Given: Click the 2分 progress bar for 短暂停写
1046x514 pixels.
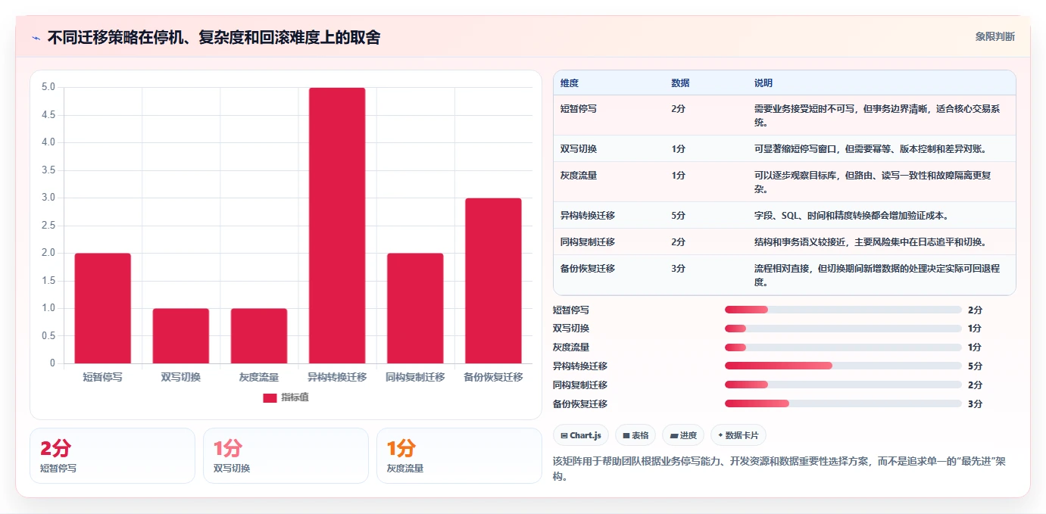Looking at the screenshot, I should click(x=843, y=310).
